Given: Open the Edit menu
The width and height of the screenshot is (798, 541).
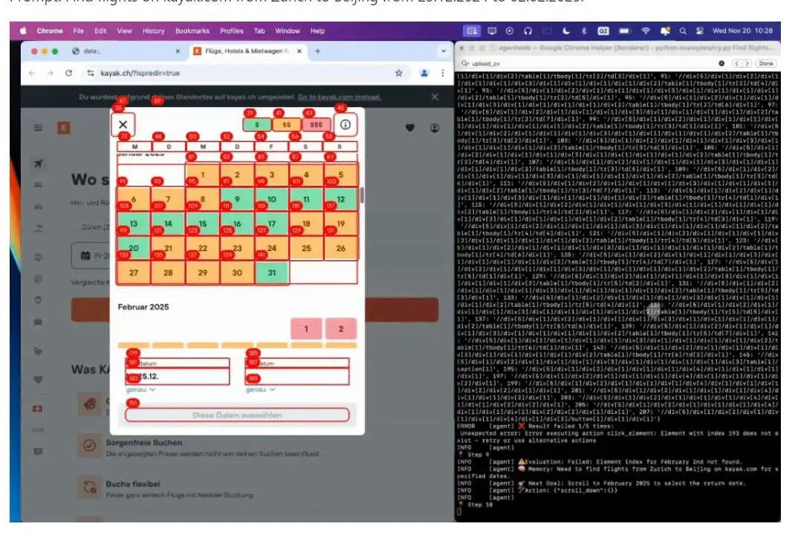Looking at the screenshot, I should [x=100, y=31].
